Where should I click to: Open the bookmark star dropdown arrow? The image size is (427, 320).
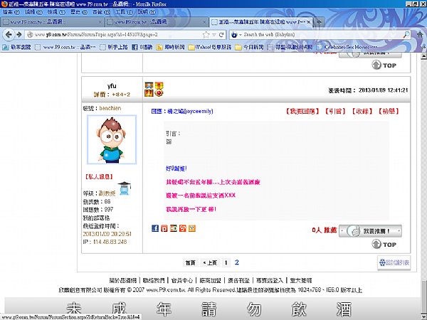coord(214,35)
